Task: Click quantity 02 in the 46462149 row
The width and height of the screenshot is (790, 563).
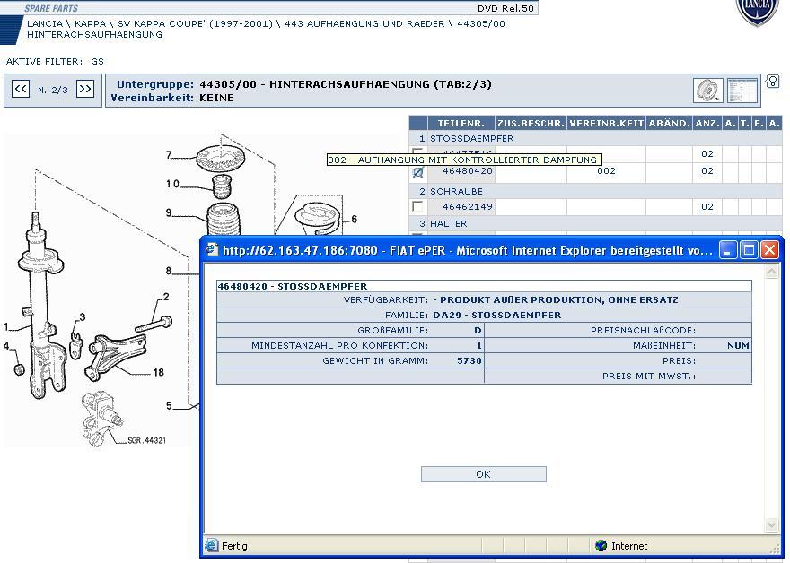Action: [707, 206]
